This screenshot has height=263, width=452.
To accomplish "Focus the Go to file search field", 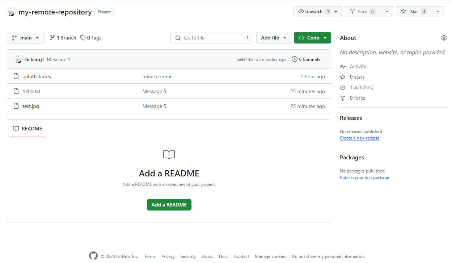I will (x=212, y=38).
